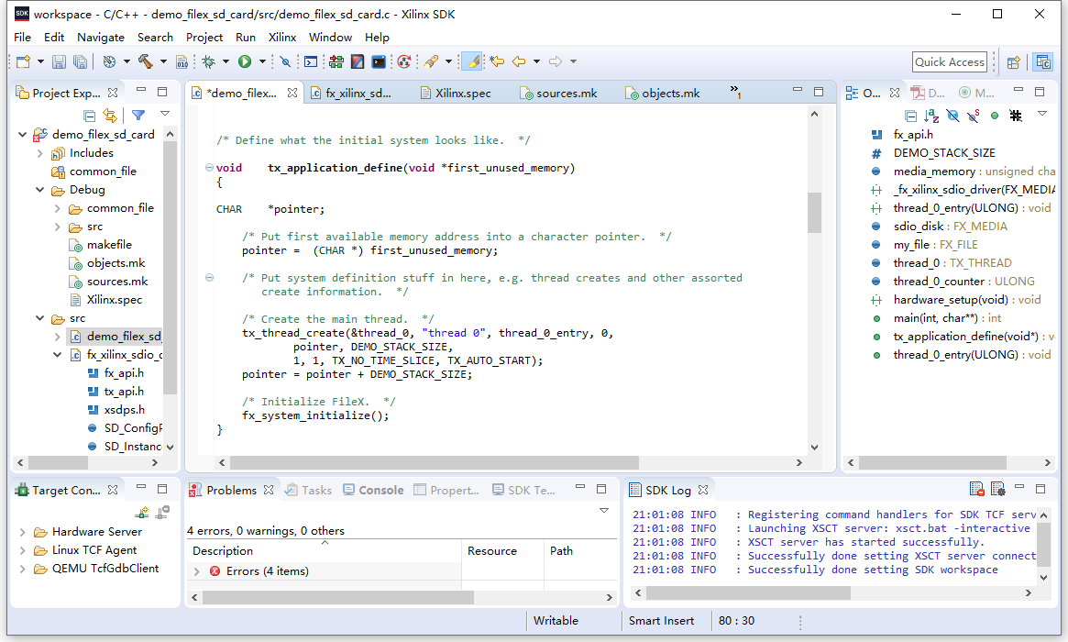This screenshot has width=1068, height=642.
Task: Collapse the demo_filex_sd_card project node
Action: click(23, 135)
